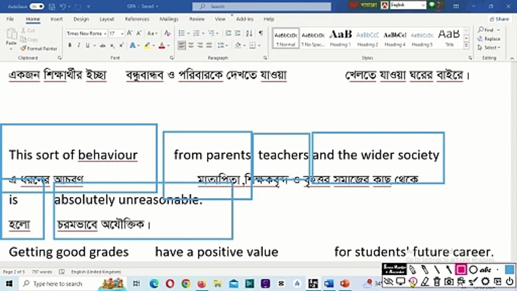This screenshot has width=517, height=291.
Task: Expand the font size dropdown
Action: 122,34
